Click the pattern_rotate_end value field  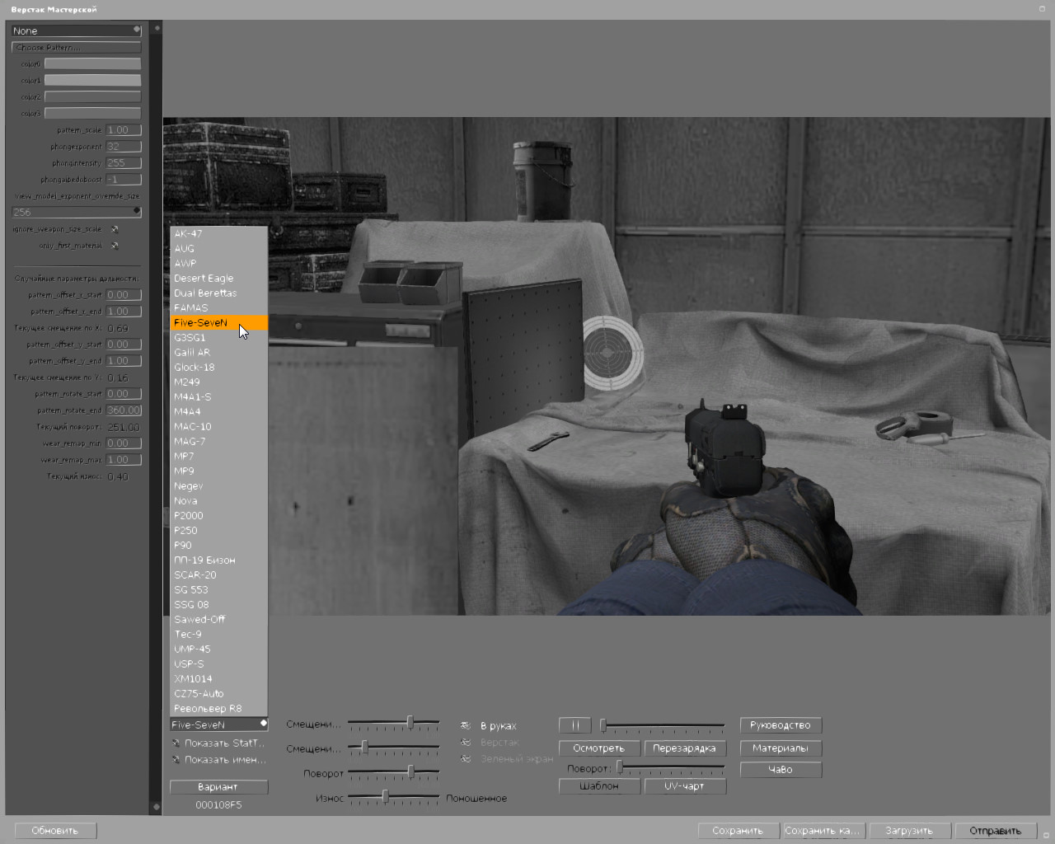click(124, 410)
